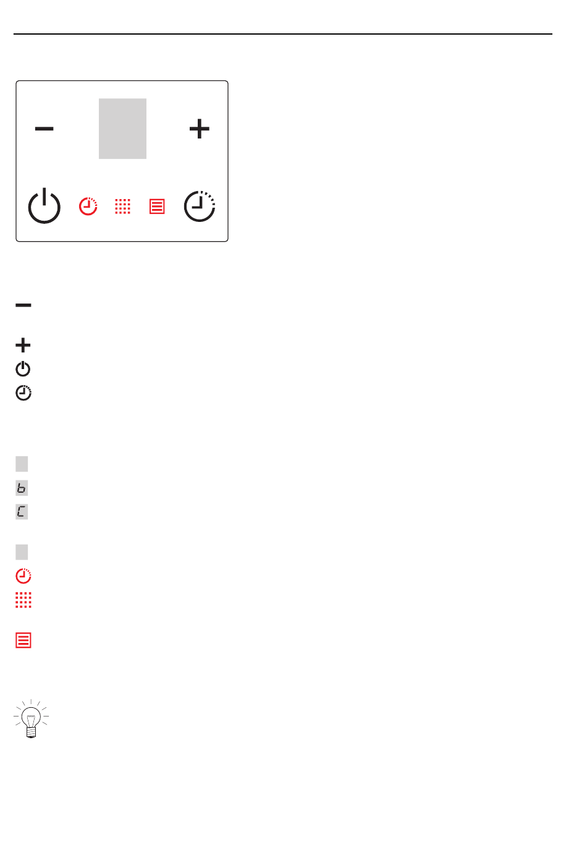
Task: Click the red dotted grid indicator inside panel
Action: click(x=123, y=206)
